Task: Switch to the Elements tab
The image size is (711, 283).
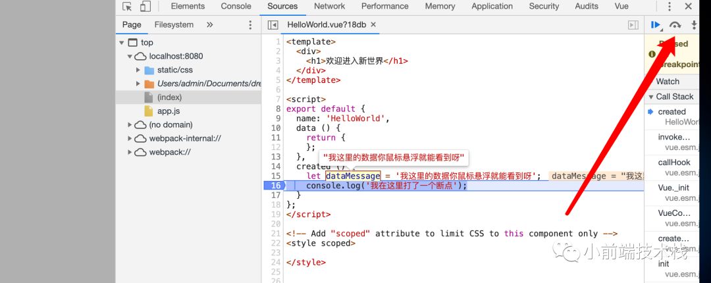Action: (188, 7)
